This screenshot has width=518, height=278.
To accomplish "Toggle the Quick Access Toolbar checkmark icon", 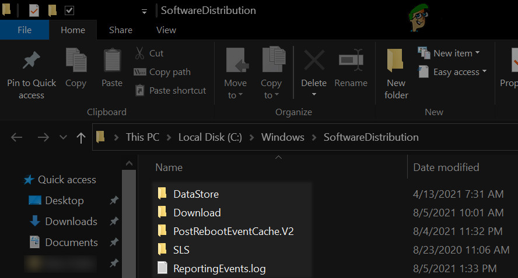I will [x=69, y=10].
